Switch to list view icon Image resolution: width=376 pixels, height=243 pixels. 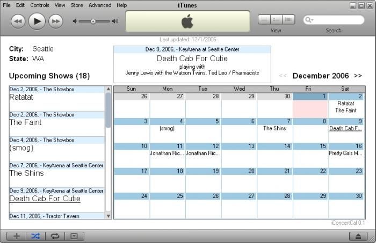pyautogui.click(x=264, y=20)
